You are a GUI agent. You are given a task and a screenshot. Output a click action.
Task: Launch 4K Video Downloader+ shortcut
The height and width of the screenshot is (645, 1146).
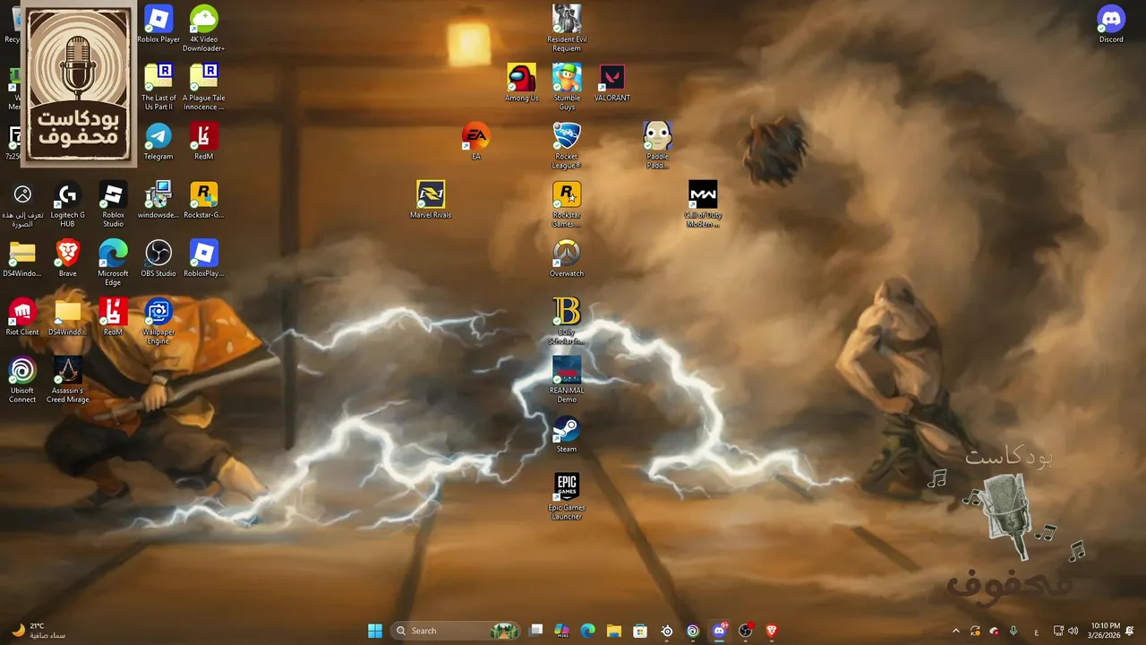tap(204, 29)
